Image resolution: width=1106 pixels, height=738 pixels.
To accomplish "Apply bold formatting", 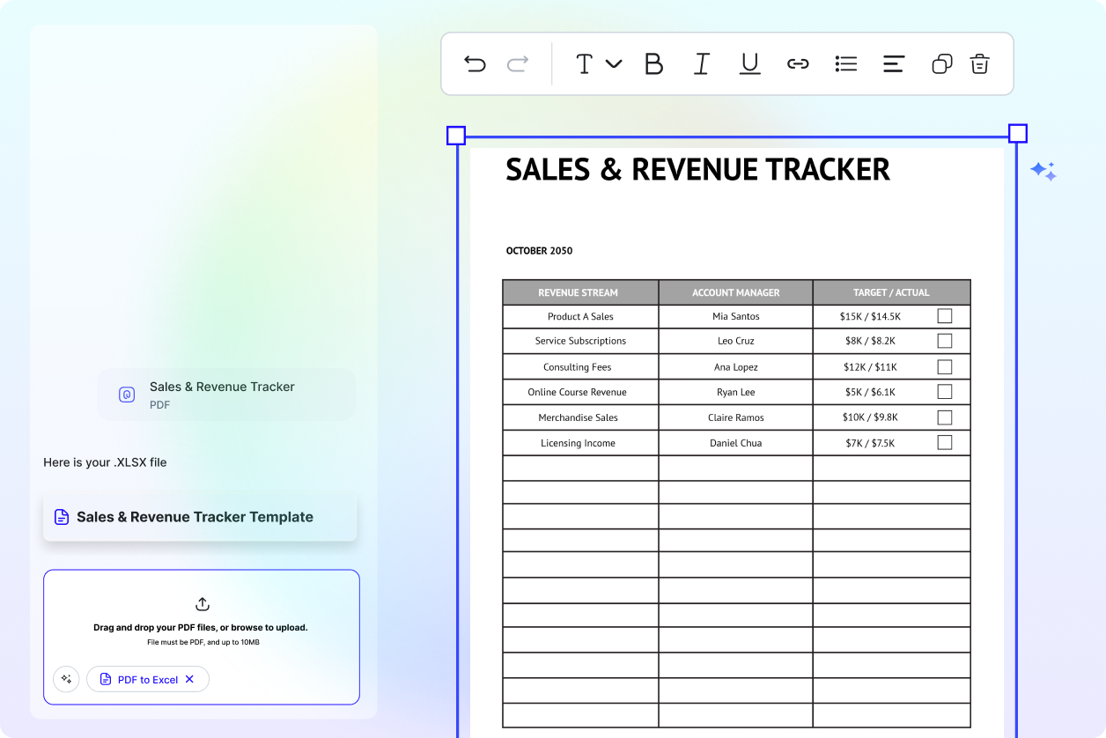I will click(x=653, y=63).
